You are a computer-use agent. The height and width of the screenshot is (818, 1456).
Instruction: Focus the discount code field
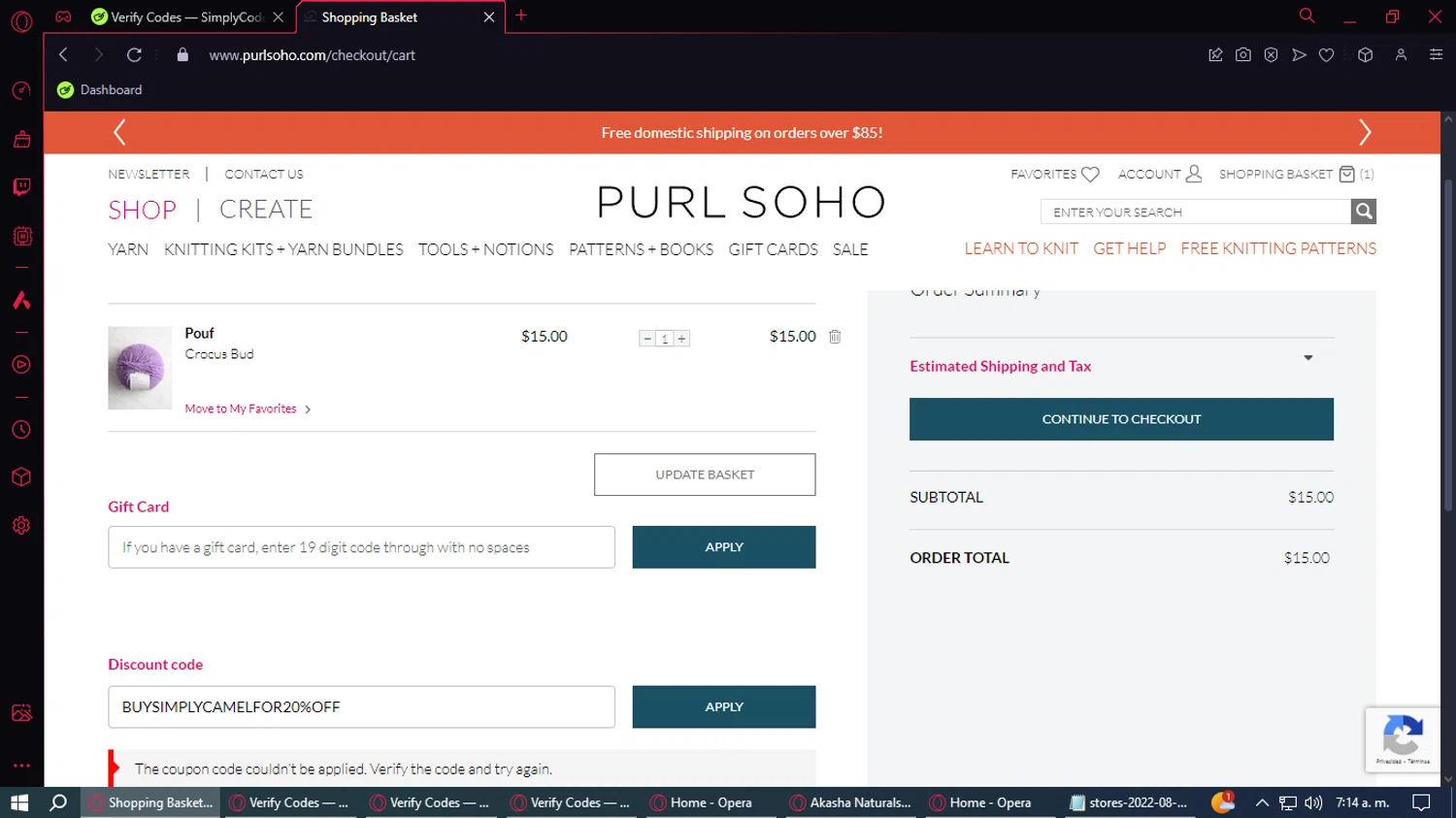coord(361,707)
